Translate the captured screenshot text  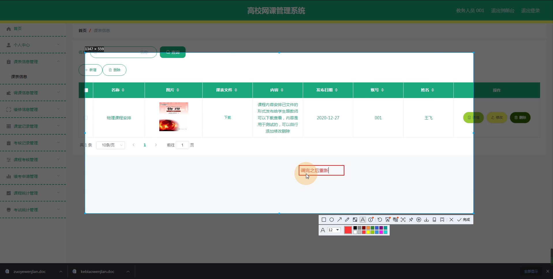point(395,220)
